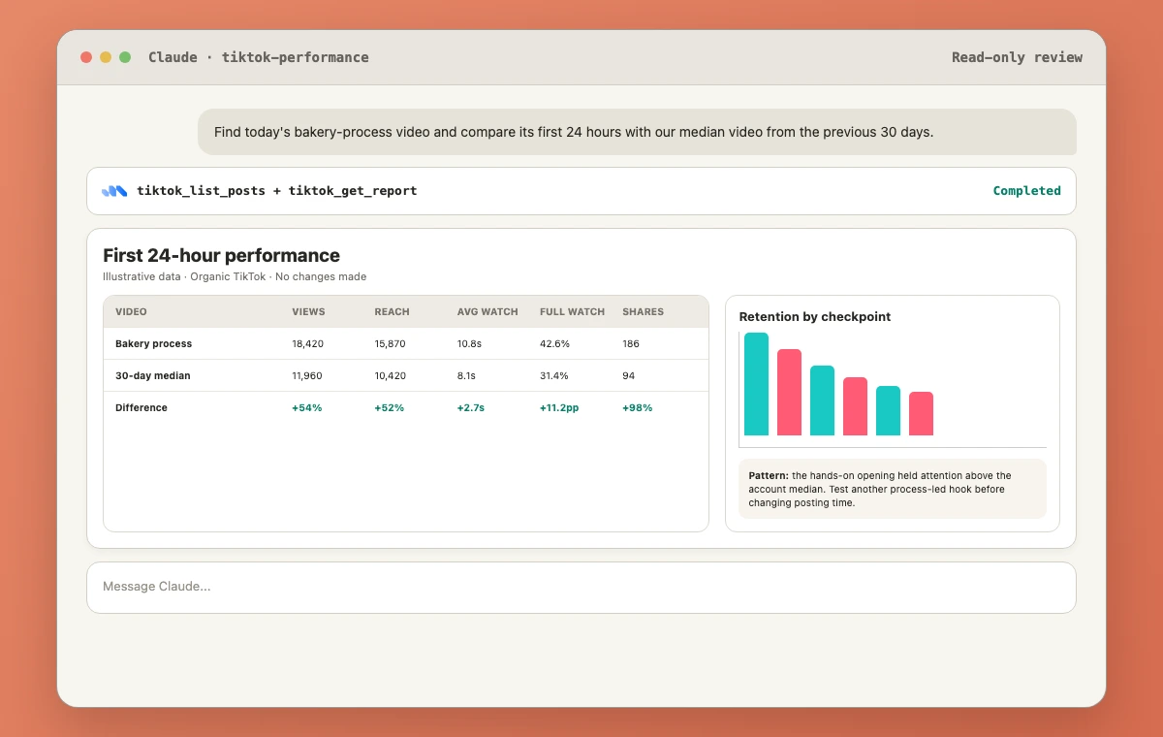Viewport: 1163px width, 737px height.
Task: Click the user prompt message bubble
Action: point(637,132)
